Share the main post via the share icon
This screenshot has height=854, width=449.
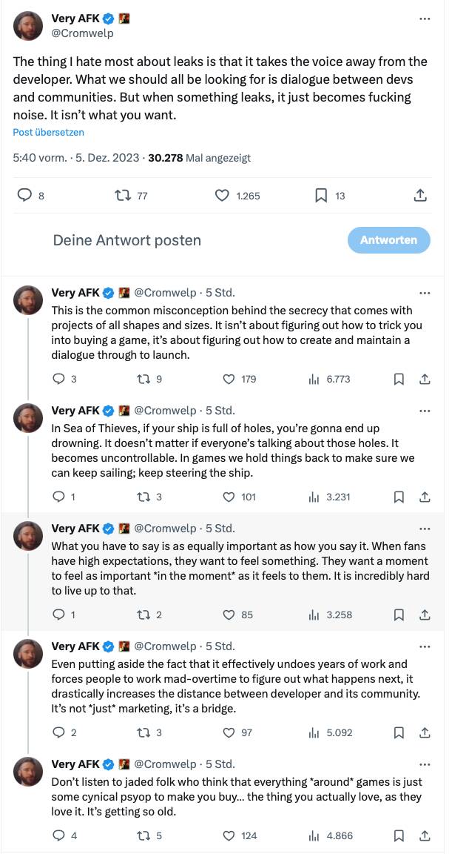(419, 196)
